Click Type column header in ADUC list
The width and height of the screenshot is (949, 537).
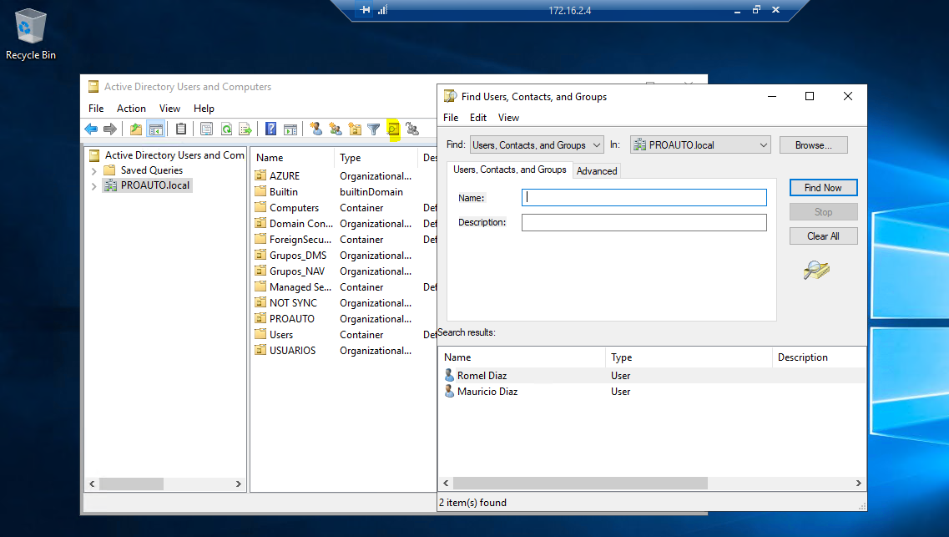pyautogui.click(x=376, y=157)
